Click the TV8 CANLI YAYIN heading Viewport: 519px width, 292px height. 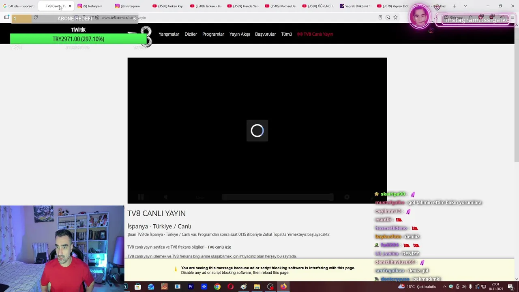157,213
